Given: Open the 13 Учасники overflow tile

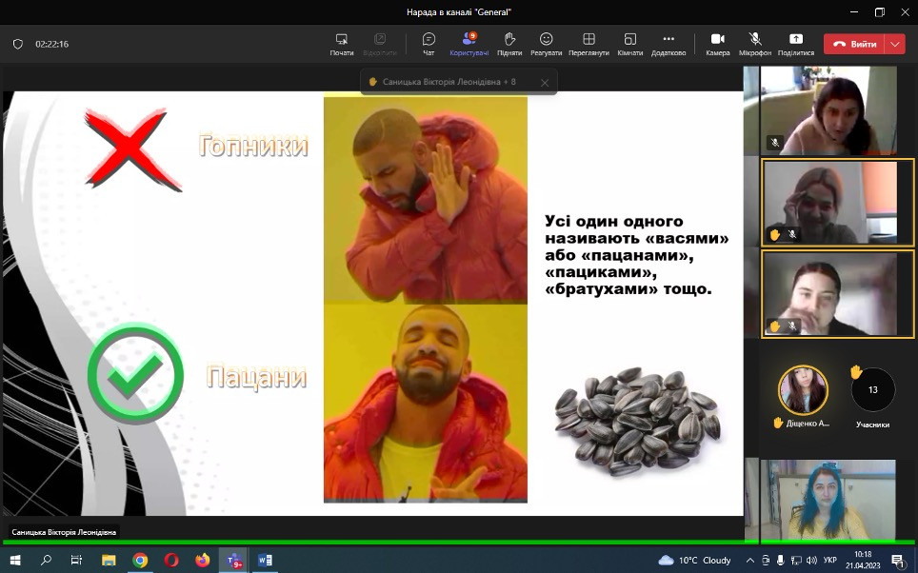Looking at the screenshot, I should 872,390.
